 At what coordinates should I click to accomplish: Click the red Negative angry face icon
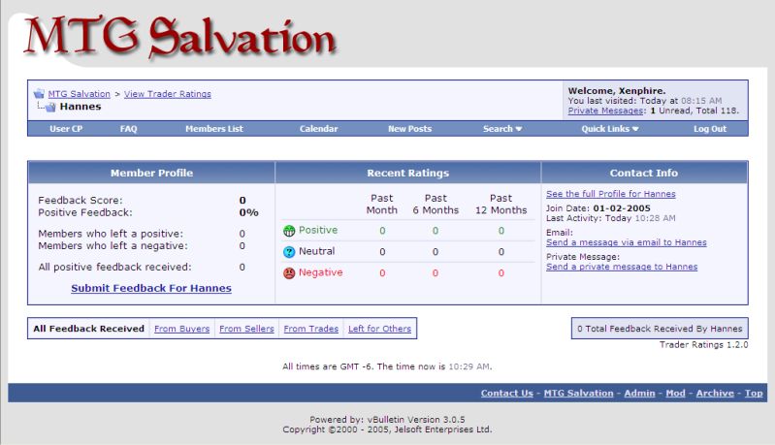pos(289,273)
